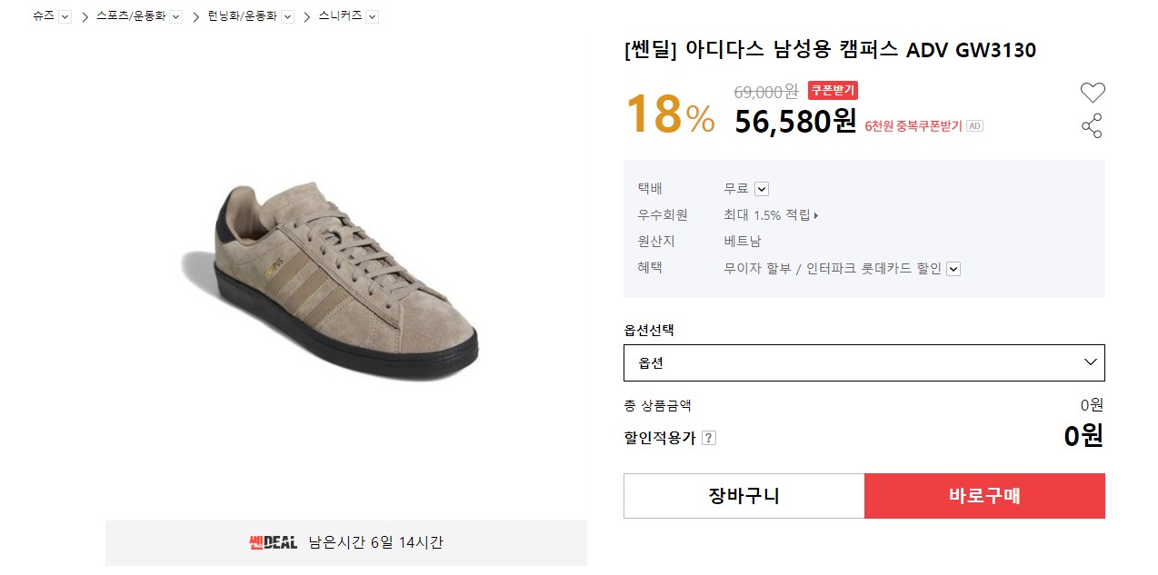Viewport: 1158px width, 575px height.
Task: Click the heart wishlist icon
Action: (1092, 93)
